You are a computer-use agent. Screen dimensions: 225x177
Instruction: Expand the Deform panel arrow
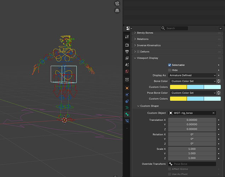click(135, 52)
